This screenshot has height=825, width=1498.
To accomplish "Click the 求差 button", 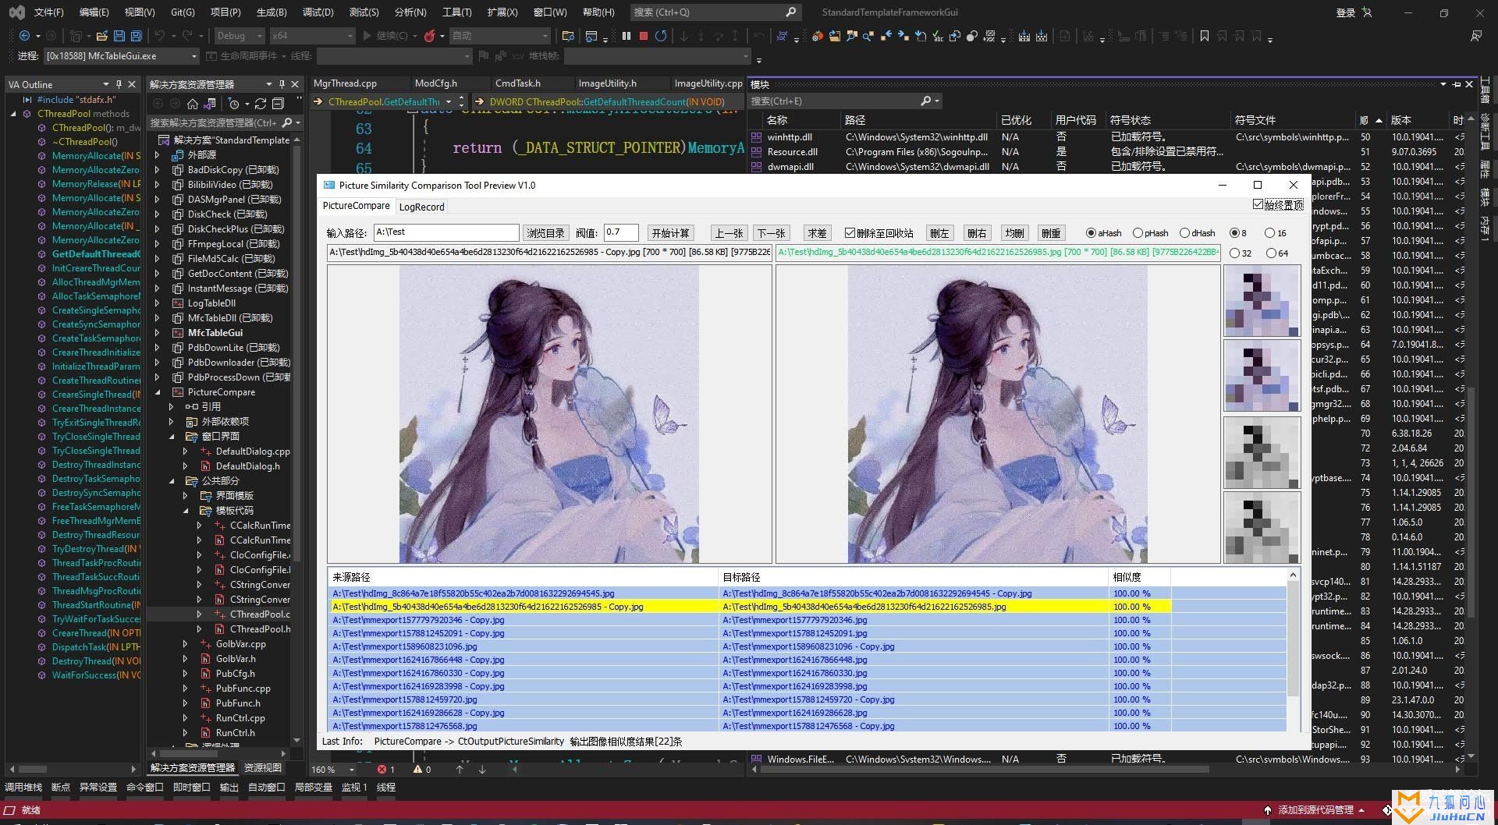I will click(x=817, y=233).
